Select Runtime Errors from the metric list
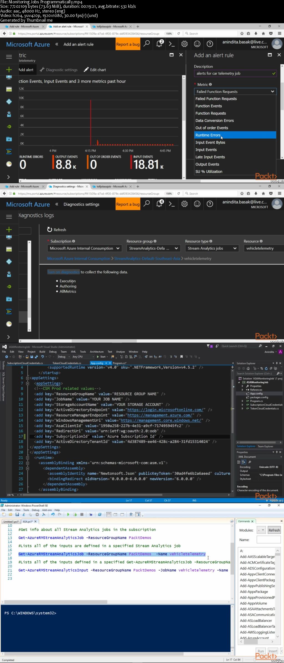The height and width of the screenshot is (663, 284). [x=235, y=135]
